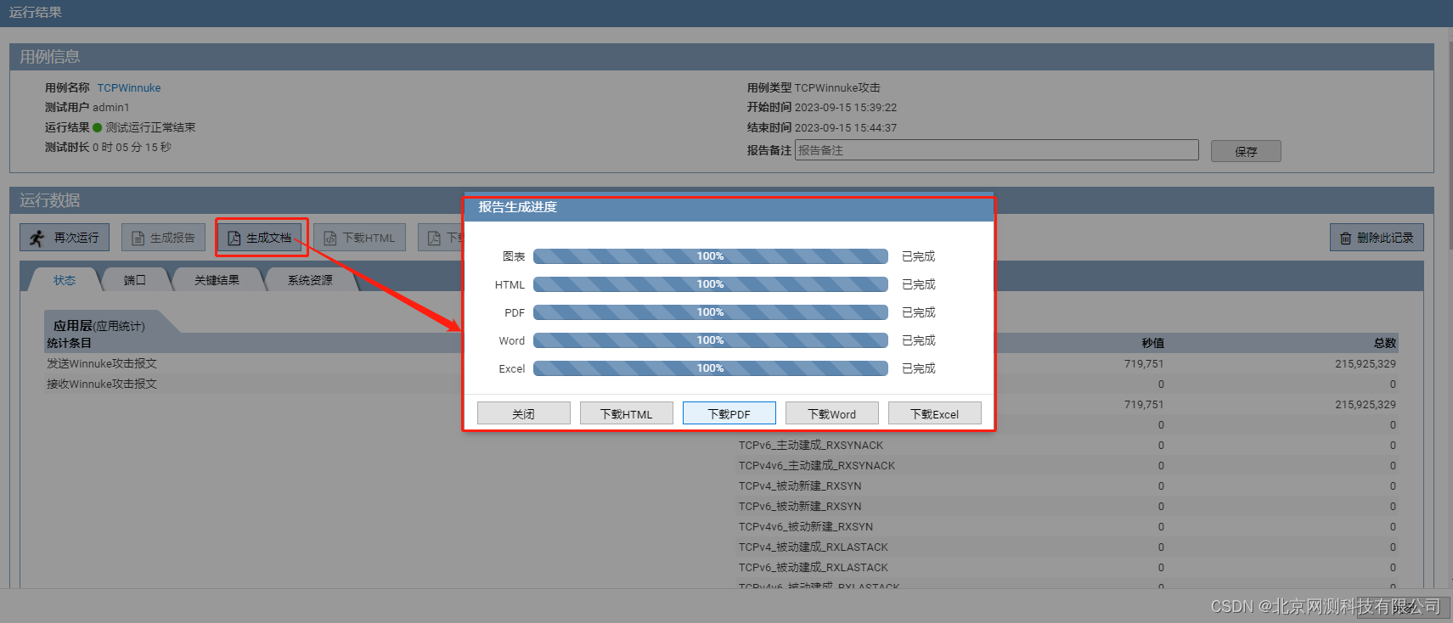The image size is (1453, 623).
Task: Click the 统计条目 column header
Action: (69, 343)
